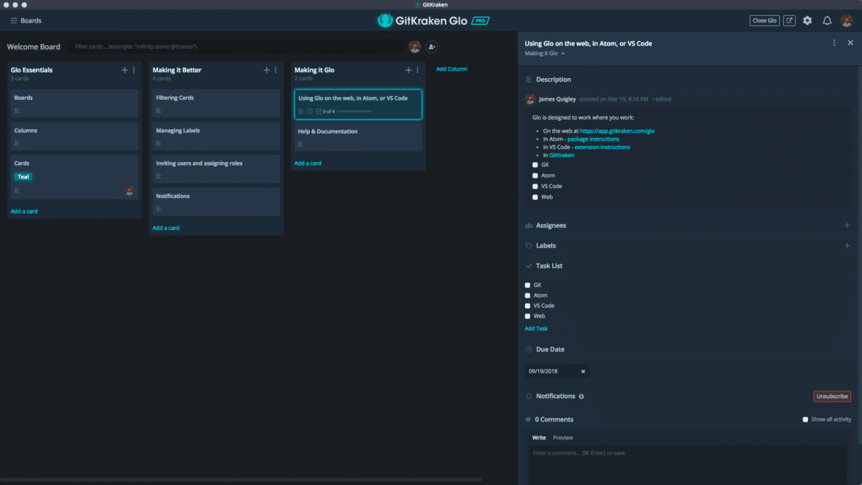Check the Atom task checkbox

click(x=528, y=295)
